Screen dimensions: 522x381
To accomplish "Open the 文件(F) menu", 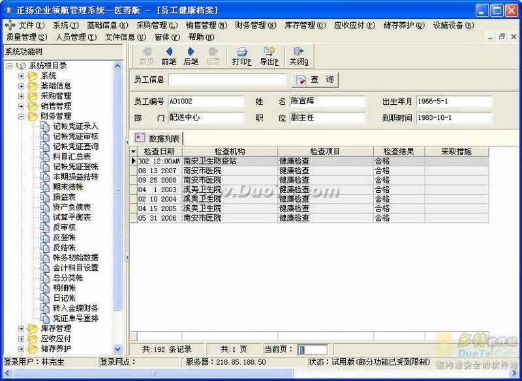I will (x=31, y=25).
